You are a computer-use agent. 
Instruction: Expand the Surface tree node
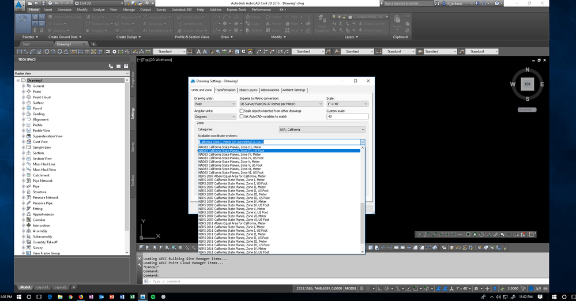(23, 103)
